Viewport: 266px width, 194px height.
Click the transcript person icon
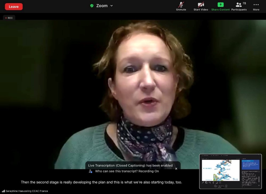(91, 171)
